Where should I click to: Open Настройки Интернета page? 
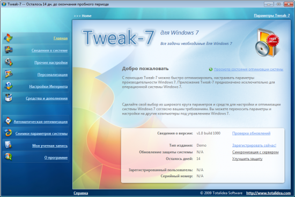[48, 87]
